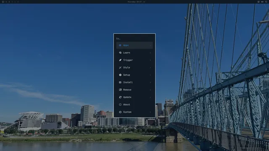269x151 pixels.
Task: Expand Trigger submenu chevron
Action: coord(150,60)
